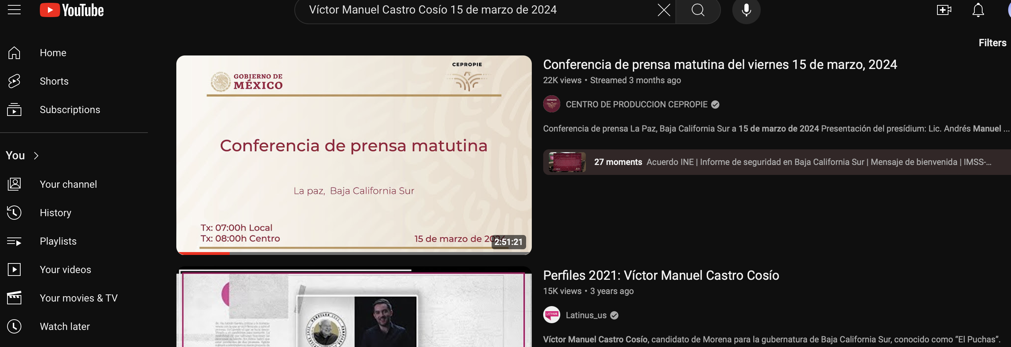The image size is (1011, 347).
Task: Open CENTRO DE PRODUCCION CEPROPIE channel
Action: tap(636, 105)
